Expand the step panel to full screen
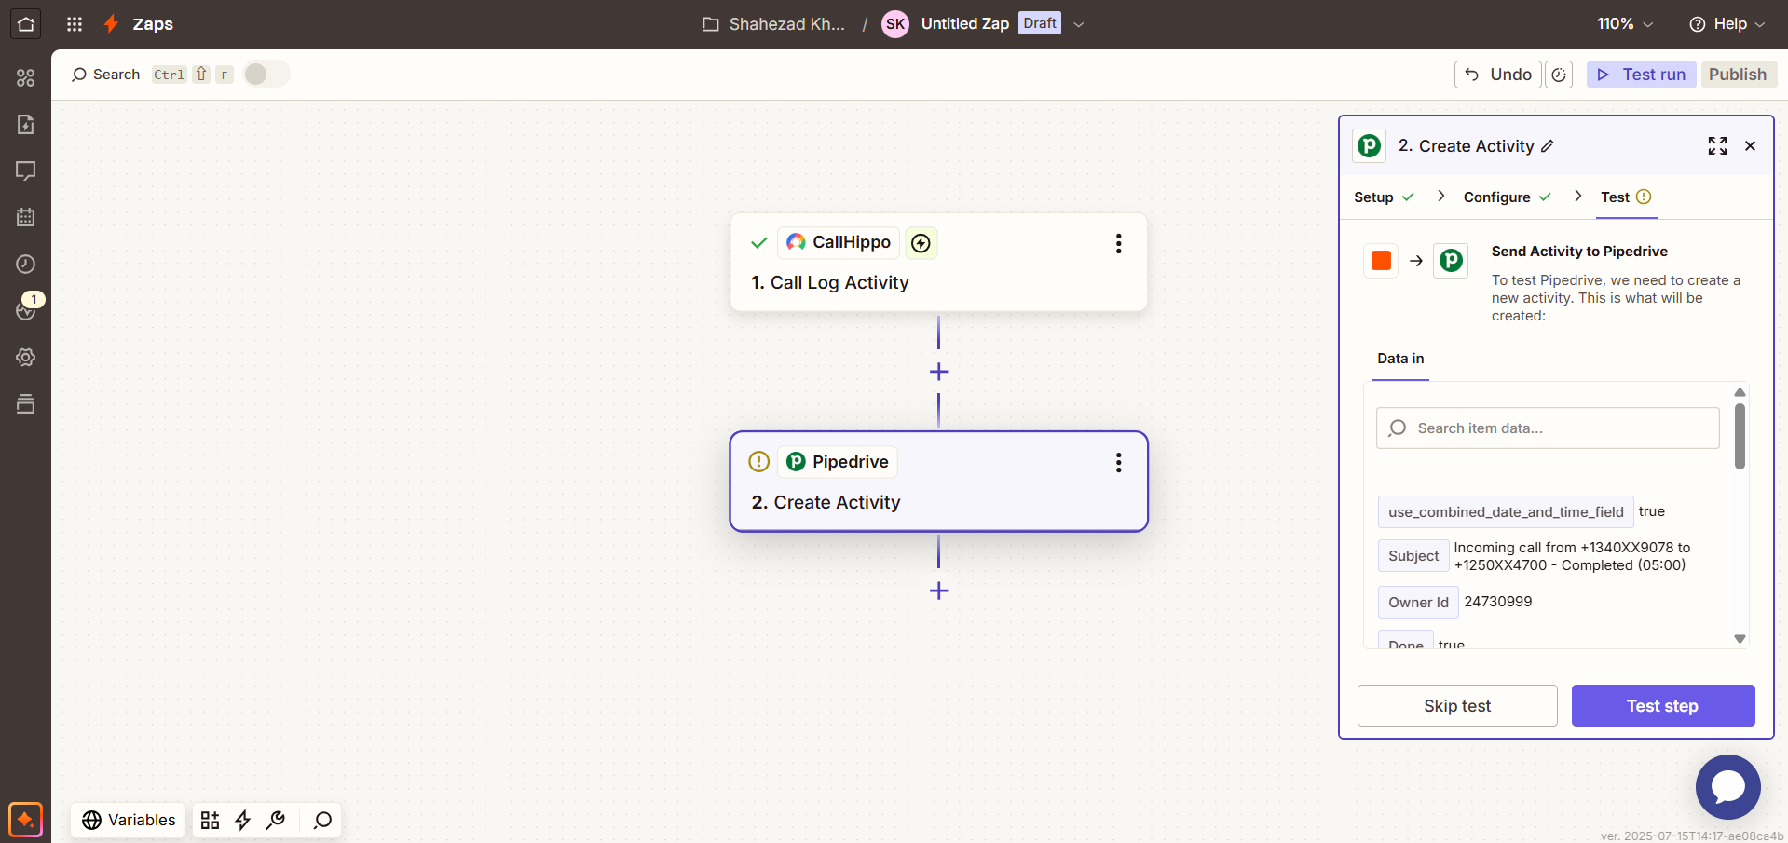 pos(1717,146)
